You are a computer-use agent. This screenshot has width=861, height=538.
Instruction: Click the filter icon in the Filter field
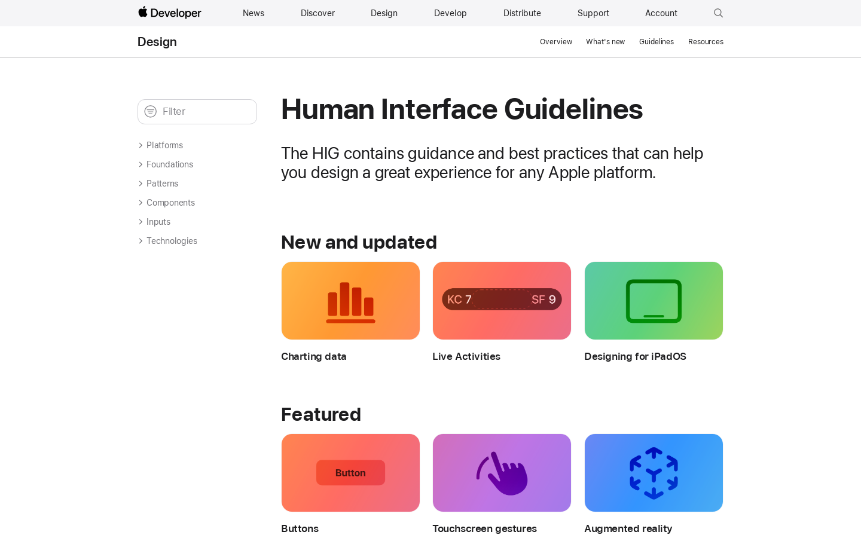tap(151, 112)
